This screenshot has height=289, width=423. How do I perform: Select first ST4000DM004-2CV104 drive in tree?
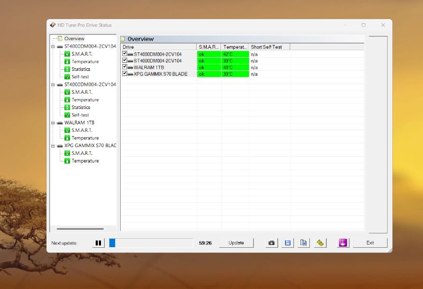click(x=90, y=47)
